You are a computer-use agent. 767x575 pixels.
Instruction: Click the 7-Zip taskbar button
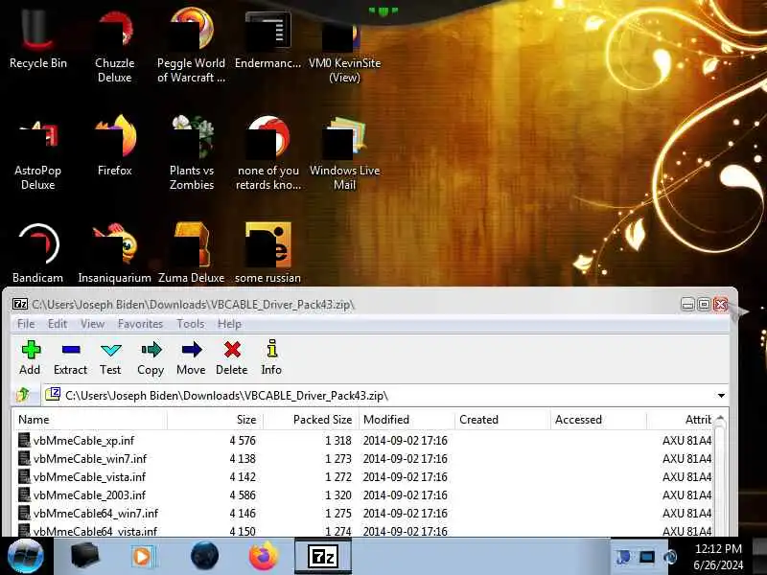click(323, 557)
